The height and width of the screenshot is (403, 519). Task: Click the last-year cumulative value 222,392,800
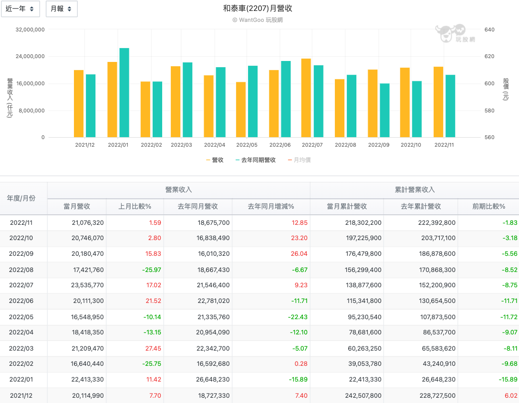tap(437, 223)
